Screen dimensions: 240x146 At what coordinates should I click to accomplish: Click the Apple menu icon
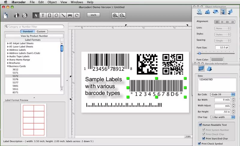click(x=6, y=2)
